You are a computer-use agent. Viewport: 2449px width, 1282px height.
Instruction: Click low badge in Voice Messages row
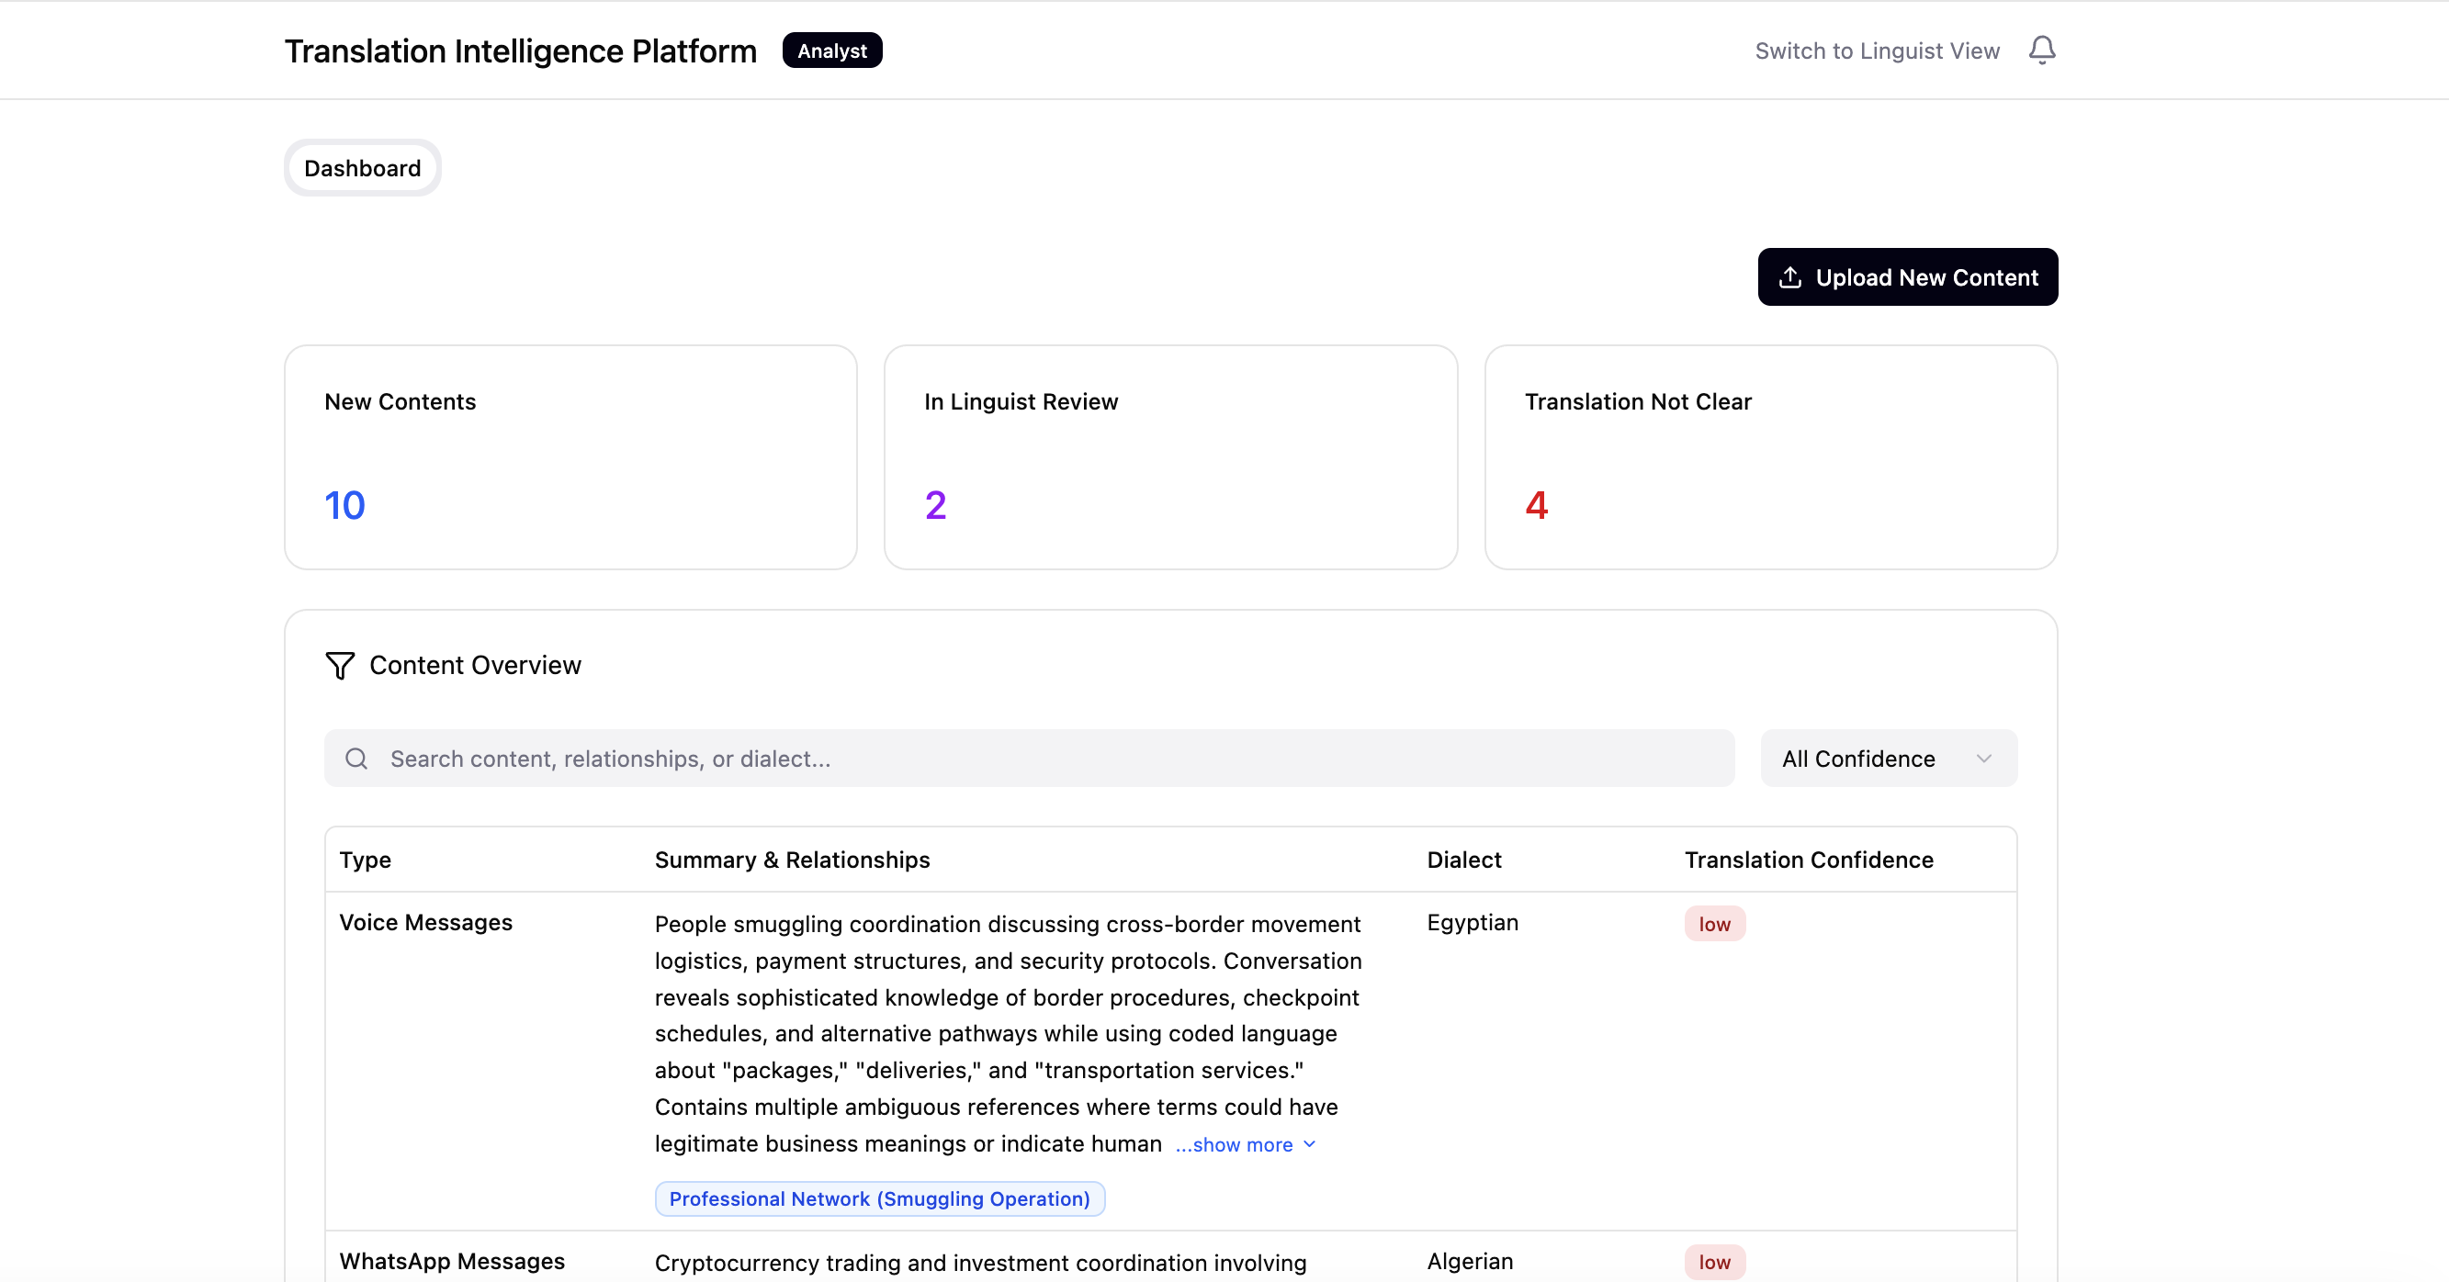(1714, 925)
